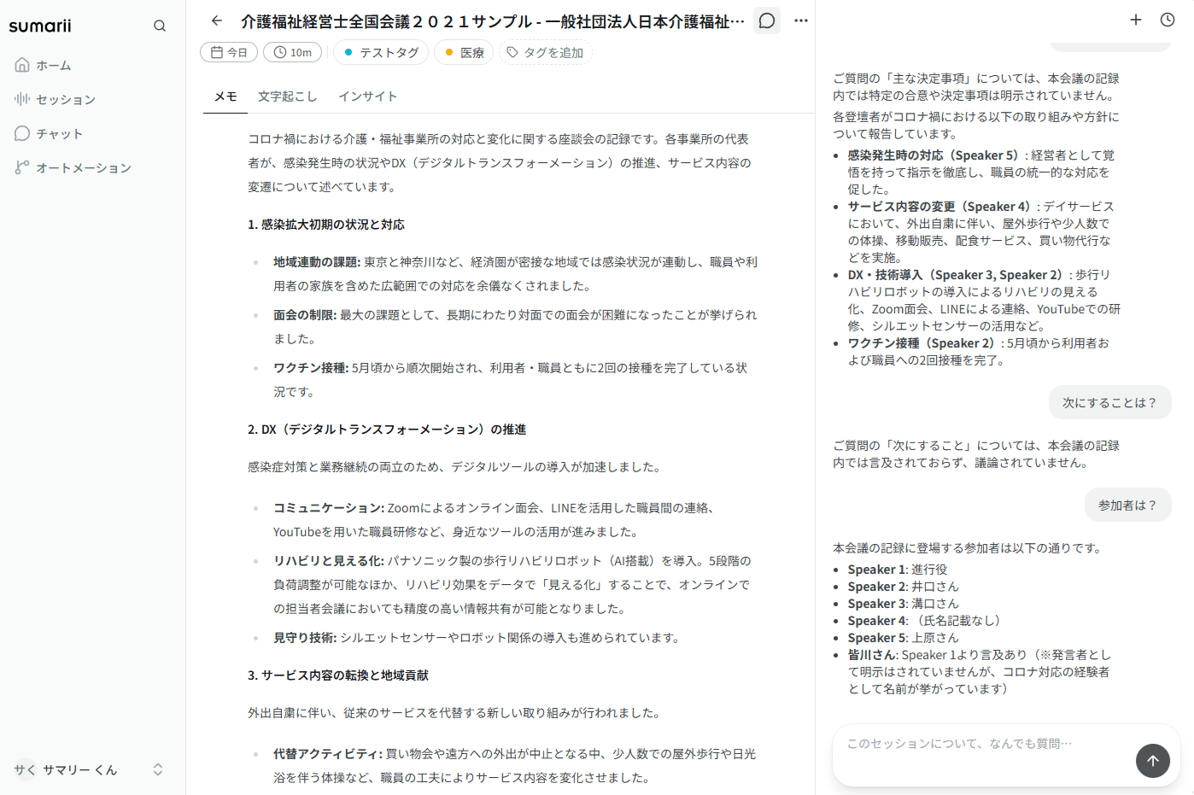1194x795 pixels.
Task: Start a new chat with plus icon
Action: click(1136, 20)
